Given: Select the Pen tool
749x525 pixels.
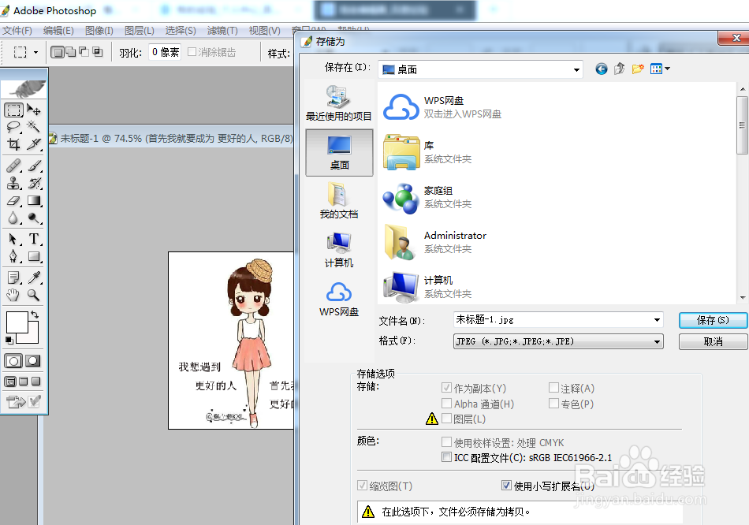Looking at the screenshot, I should [13, 256].
